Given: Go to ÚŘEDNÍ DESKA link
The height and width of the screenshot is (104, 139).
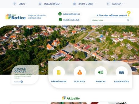Looking at the screenshot, I should click(59, 82).
